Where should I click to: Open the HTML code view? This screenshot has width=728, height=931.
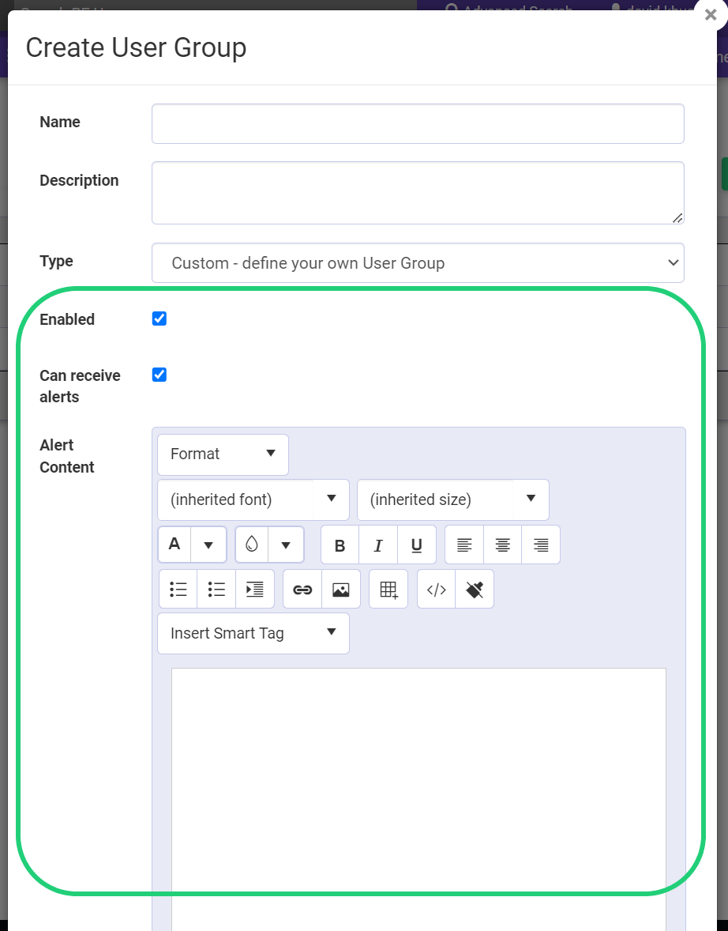coord(436,589)
